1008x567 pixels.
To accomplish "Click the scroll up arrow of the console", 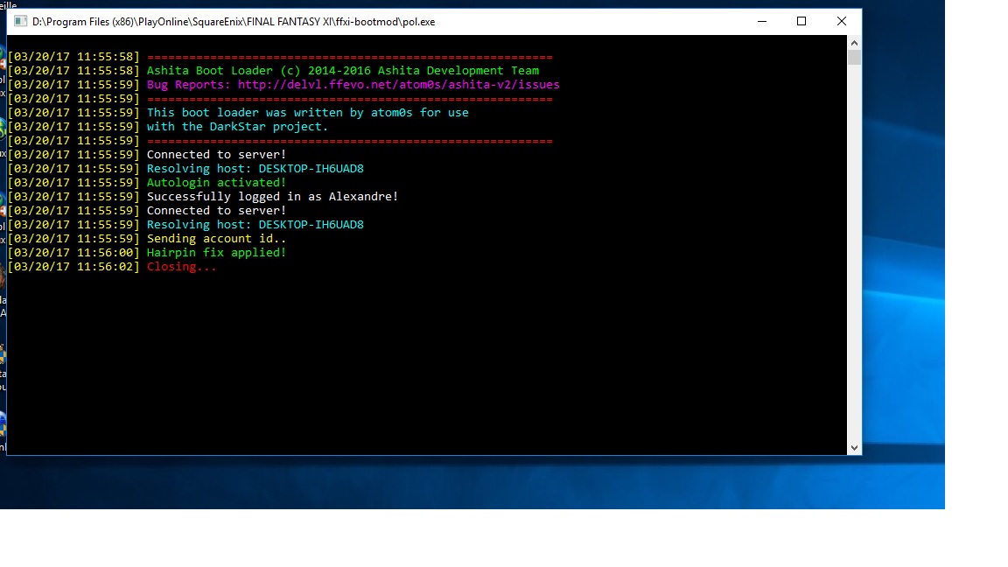I will click(854, 43).
